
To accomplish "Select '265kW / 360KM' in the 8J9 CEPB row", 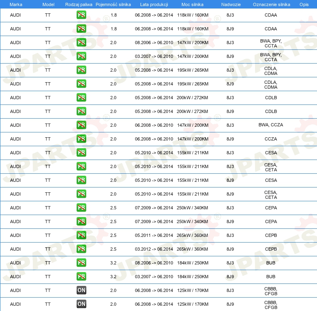I will click(192, 249).
